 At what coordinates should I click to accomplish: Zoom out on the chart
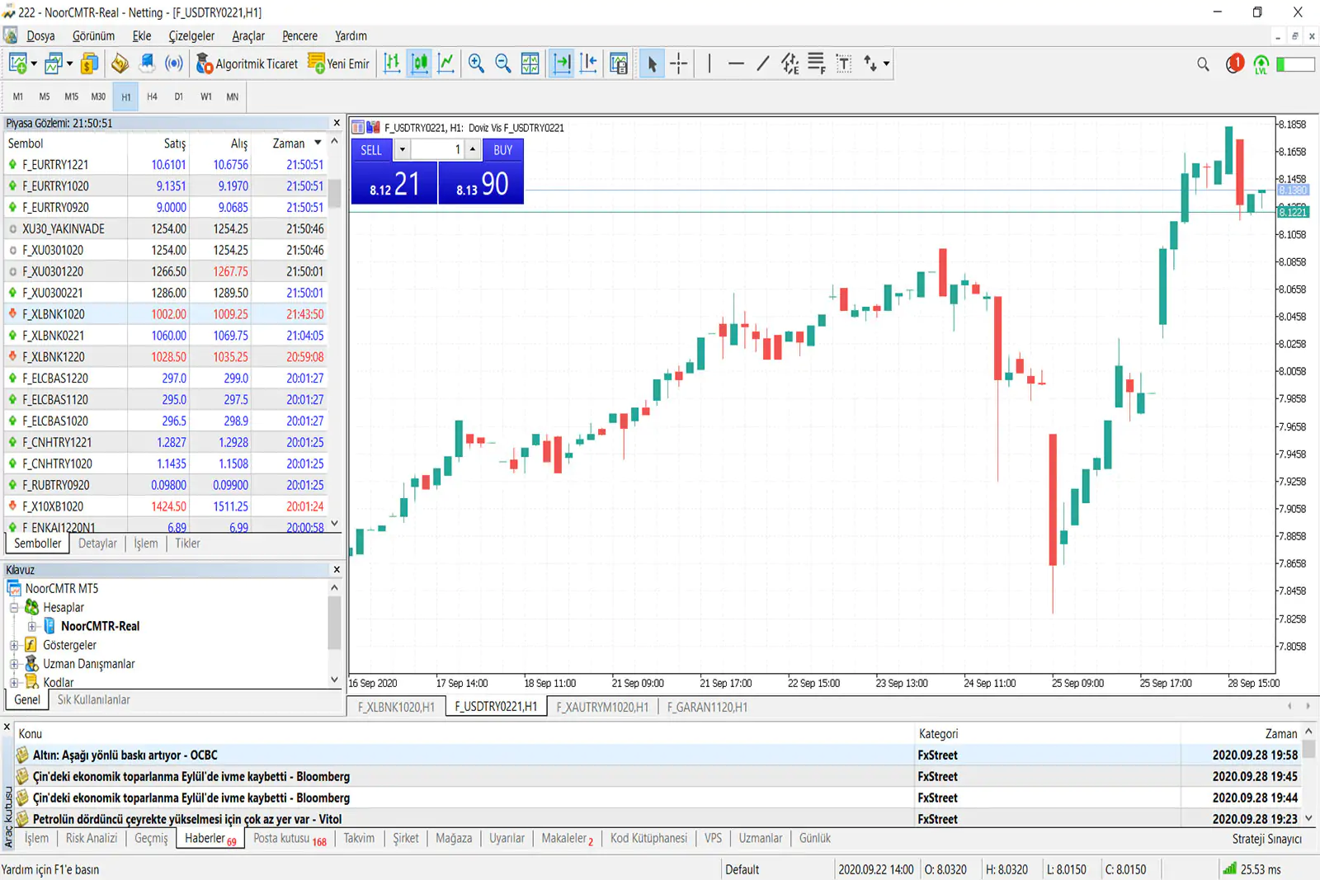[503, 64]
